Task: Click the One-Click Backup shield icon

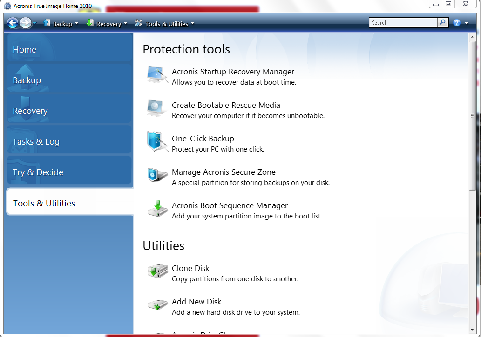Action: [157, 141]
